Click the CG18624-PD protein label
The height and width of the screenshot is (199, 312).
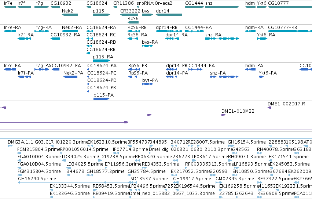tap(102, 80)
